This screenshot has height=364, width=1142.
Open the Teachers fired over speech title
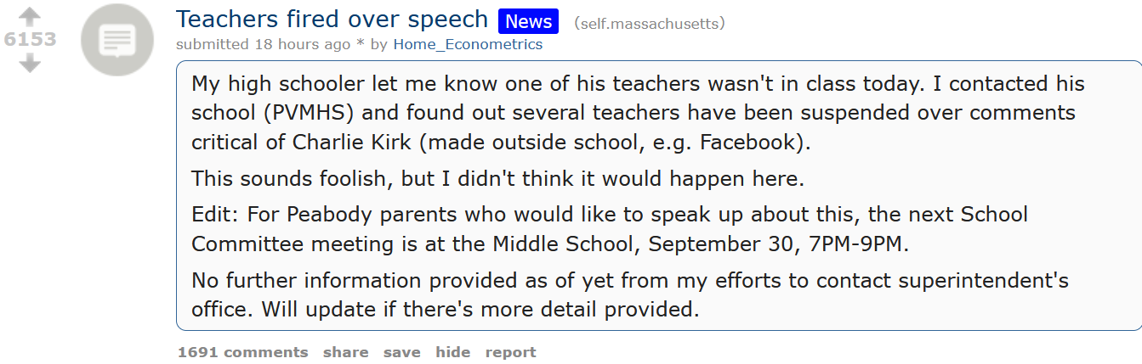tap(332, 20)
